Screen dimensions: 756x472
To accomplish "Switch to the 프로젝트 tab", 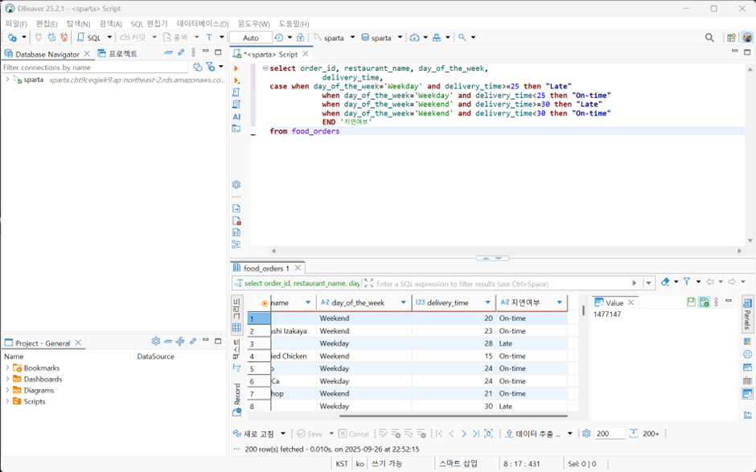I will click(117, 54).
